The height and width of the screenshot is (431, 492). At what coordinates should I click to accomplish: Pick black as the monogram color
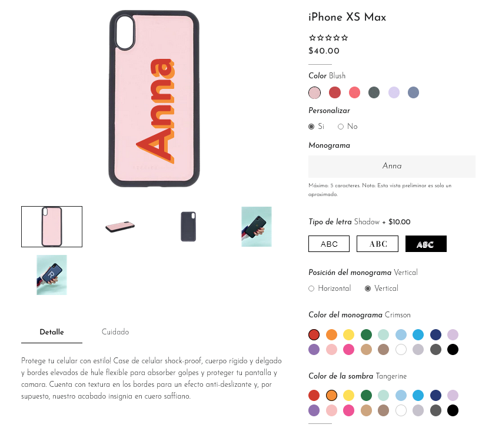(x=453, y=349)
